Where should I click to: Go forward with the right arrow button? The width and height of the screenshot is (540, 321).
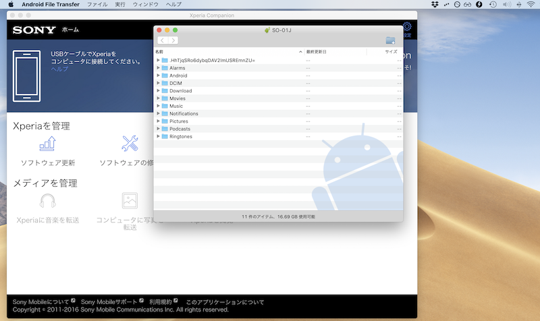click(x=173, y=40)
